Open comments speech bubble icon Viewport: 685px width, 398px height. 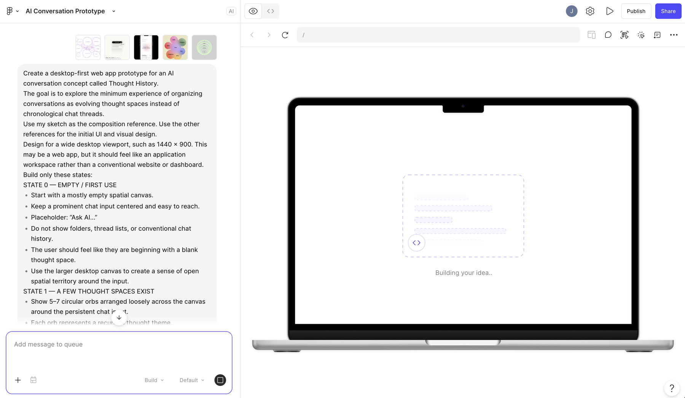coord(608,35)
